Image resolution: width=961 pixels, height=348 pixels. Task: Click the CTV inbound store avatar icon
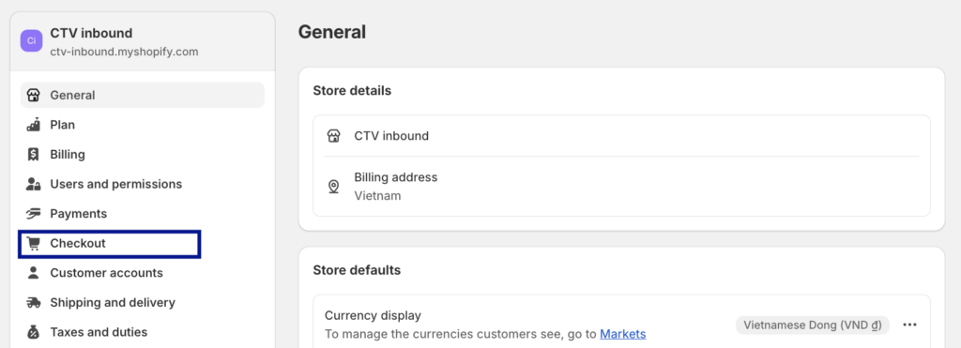click(31, 41)
